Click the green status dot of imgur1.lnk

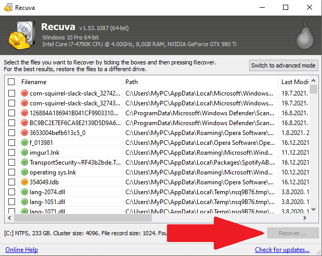[24, 152]
